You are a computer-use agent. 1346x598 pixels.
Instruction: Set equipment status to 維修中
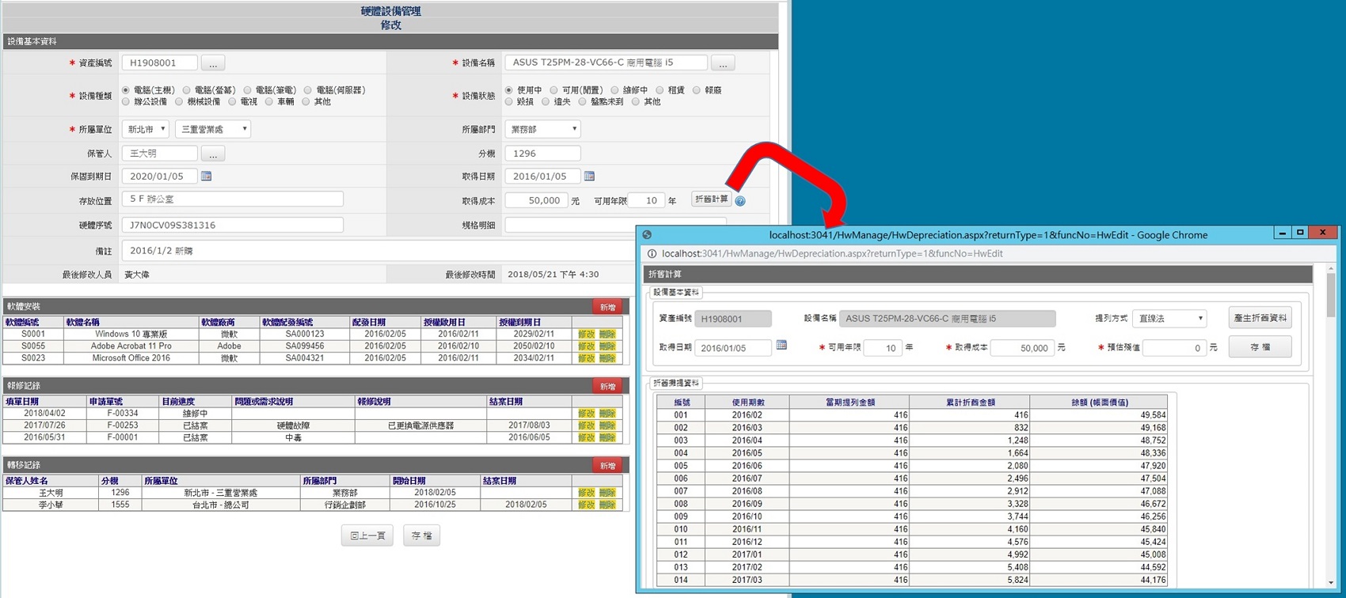tap(614, 90)
